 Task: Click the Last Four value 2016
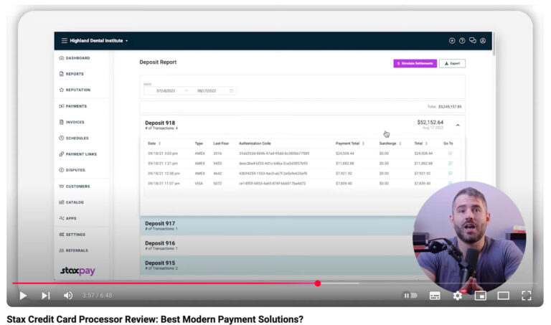pos(217,154)
